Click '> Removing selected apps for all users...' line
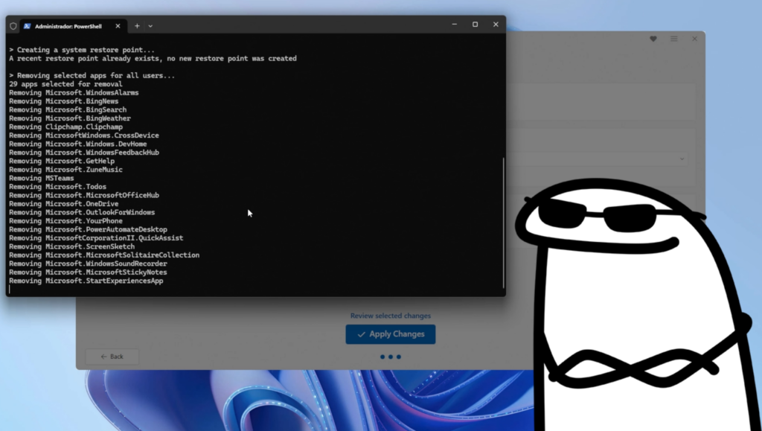This screenshot has width=762, height=431. tap(92, 76)
